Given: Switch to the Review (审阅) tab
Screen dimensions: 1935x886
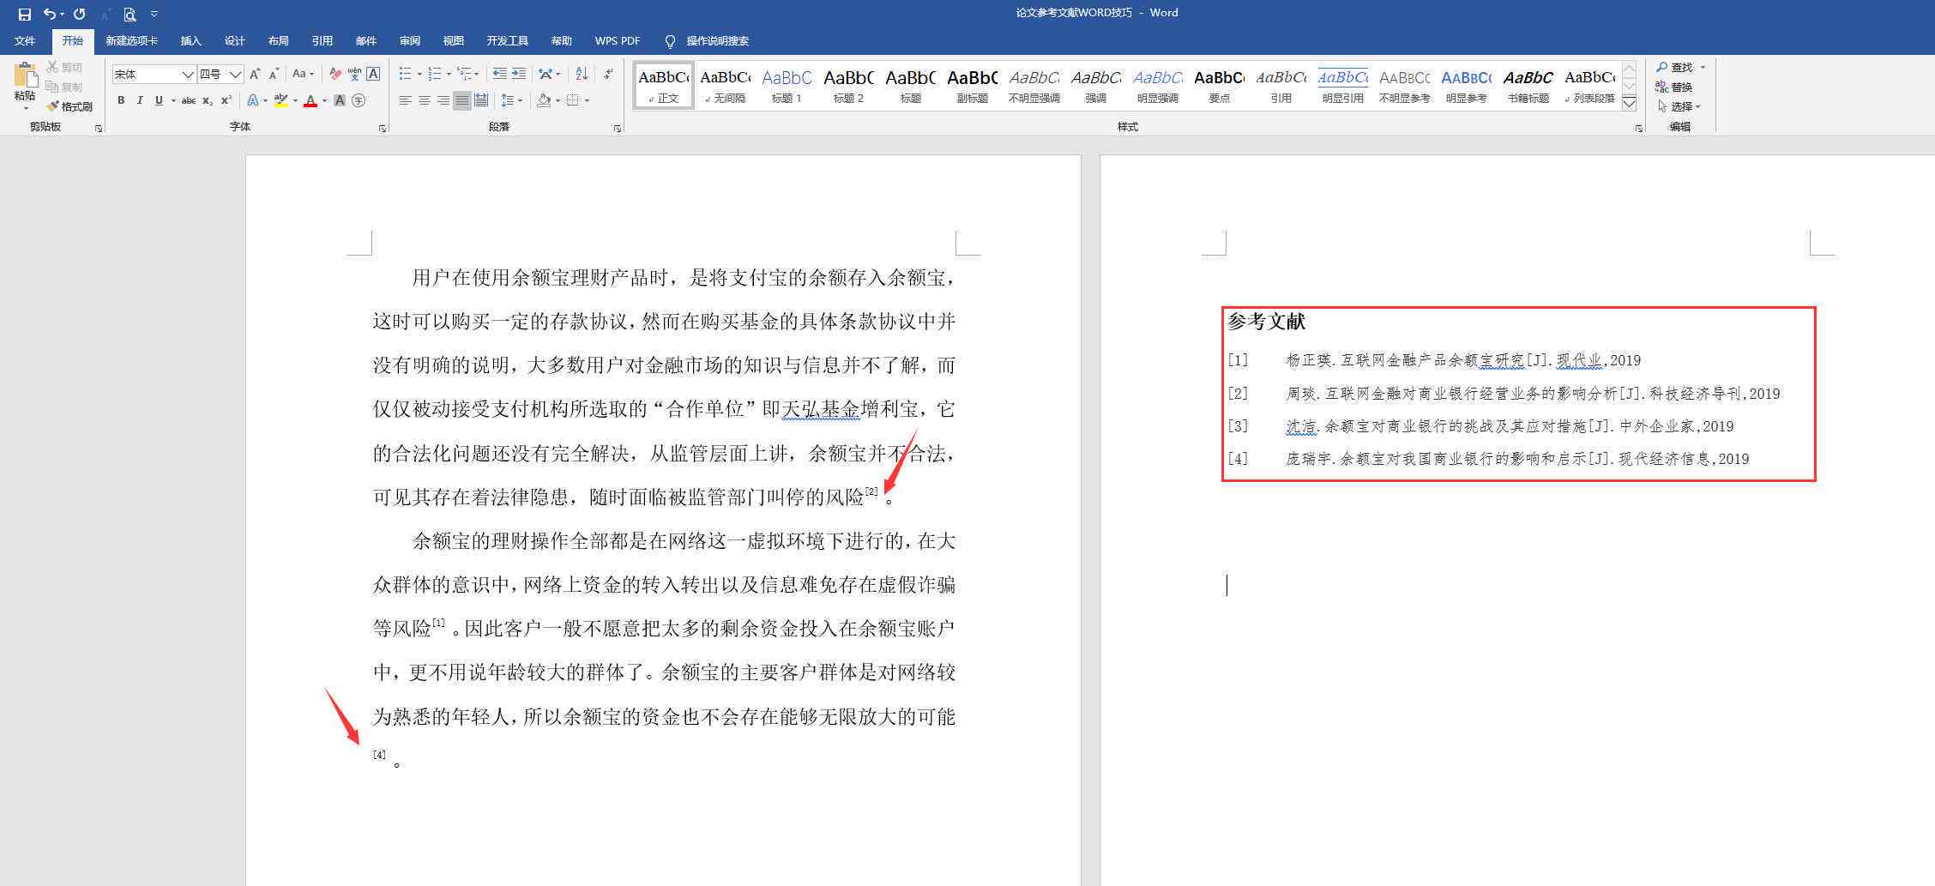Looking at the screenshot, I should coord(409,41).
